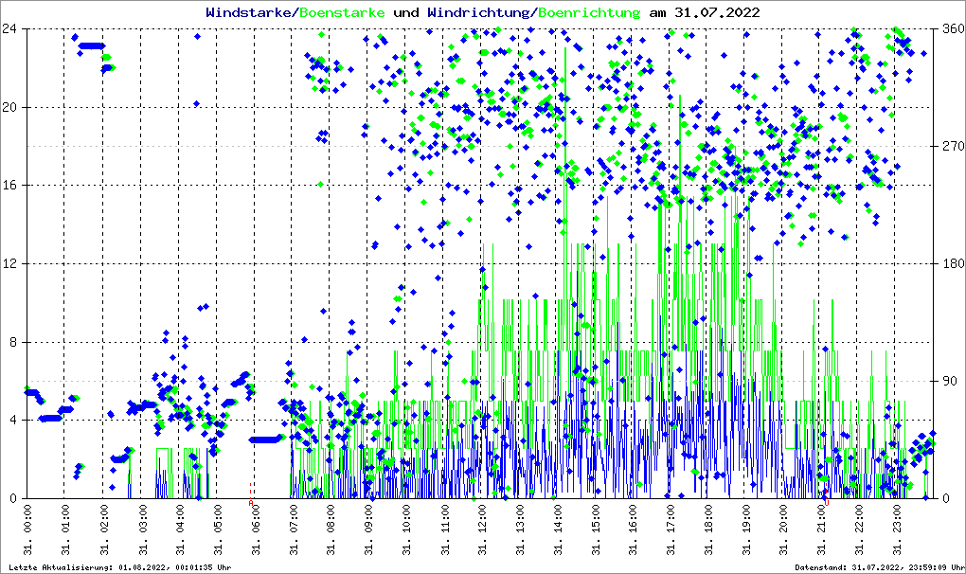Viewport: 966px width, 574px height.
Task: Click the 90 label on right axis
Action: [x=949, y=382]
